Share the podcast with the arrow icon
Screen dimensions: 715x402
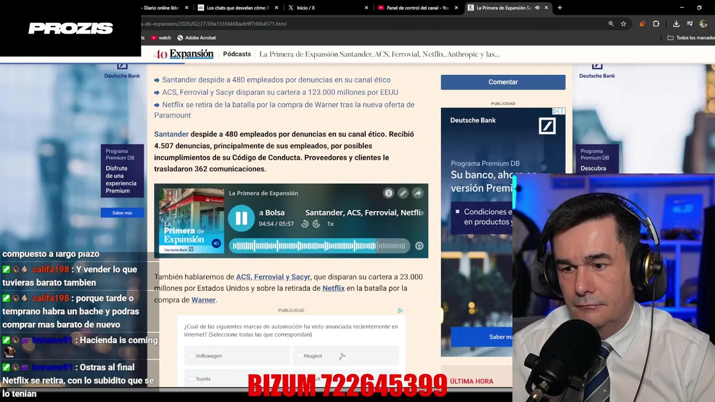[x=417, y=193]
